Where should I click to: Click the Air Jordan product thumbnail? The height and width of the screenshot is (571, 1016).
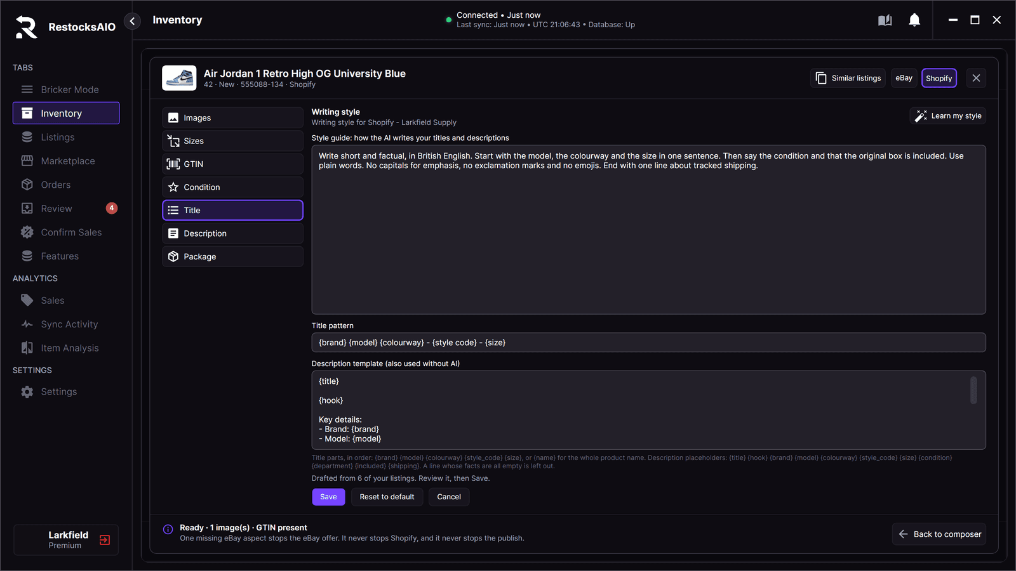(179, 78)
